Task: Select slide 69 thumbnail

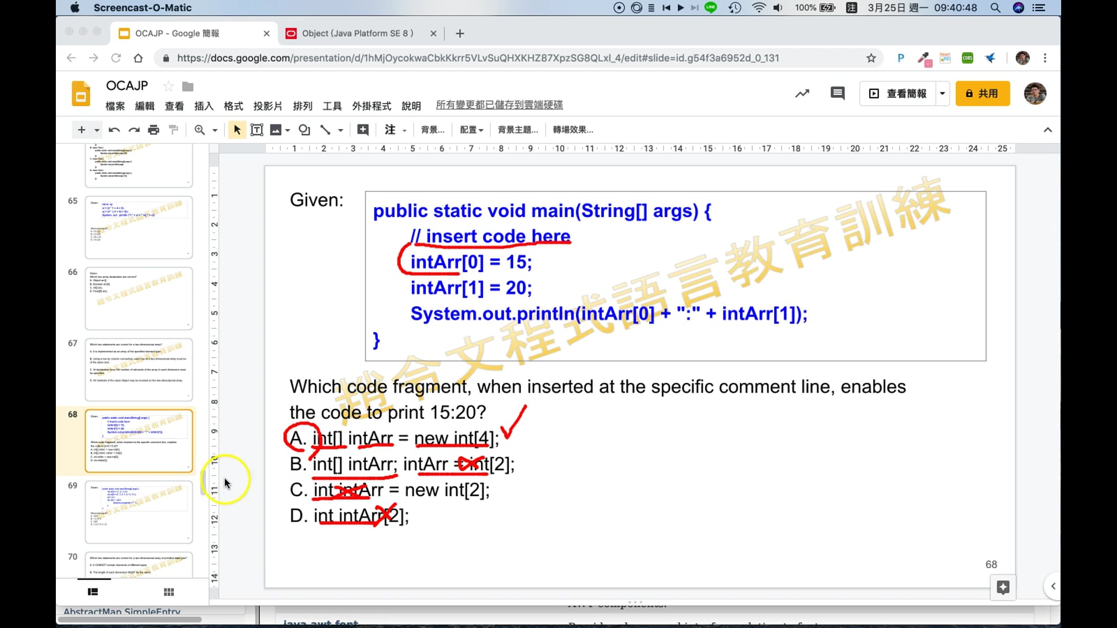Action: click(138, 512)
